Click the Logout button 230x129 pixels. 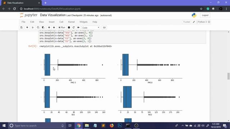pyautogui.click(x=205, y=15)
